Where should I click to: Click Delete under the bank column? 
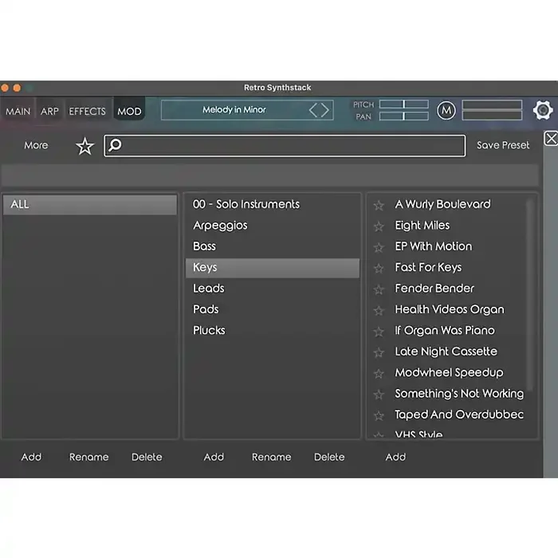point(147,457)
